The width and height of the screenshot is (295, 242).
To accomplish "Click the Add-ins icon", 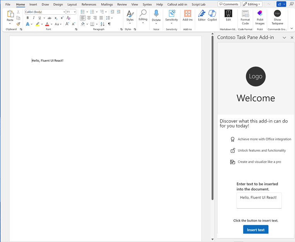I will click(x=187, y=16).
